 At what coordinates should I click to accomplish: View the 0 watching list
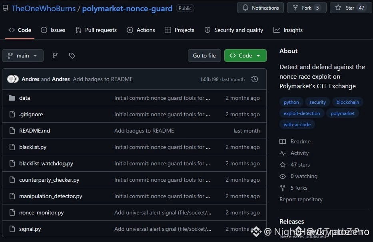[299, 177]
